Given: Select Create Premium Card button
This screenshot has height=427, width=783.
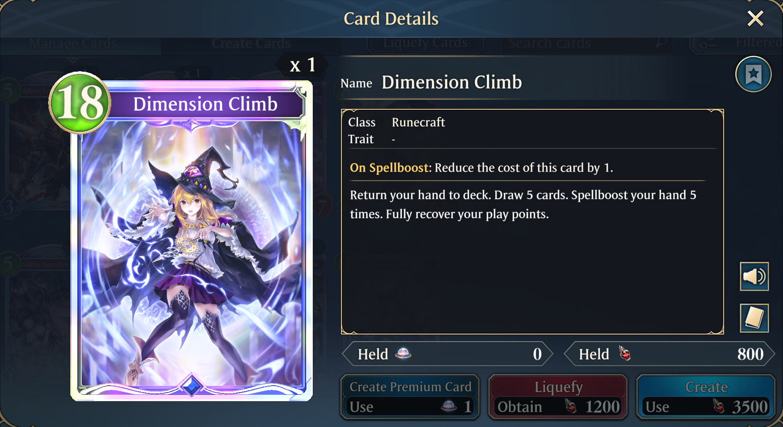Looking at the screenshot, I should pyautogui.click(x=410, y=397).
